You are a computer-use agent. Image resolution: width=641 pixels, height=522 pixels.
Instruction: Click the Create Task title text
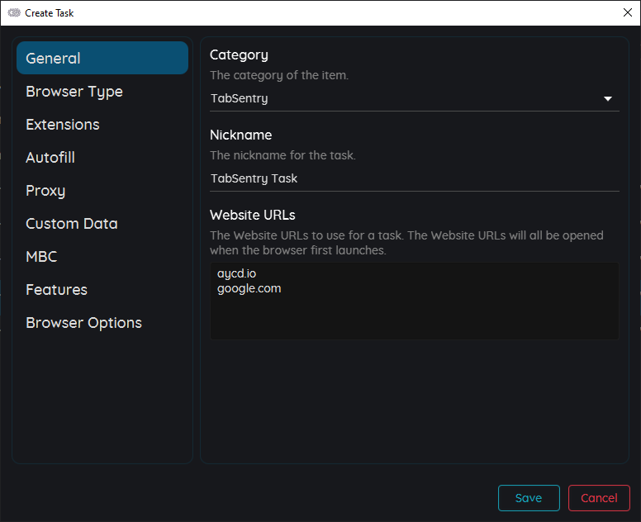pyautogui.click(x=49, y=13)
